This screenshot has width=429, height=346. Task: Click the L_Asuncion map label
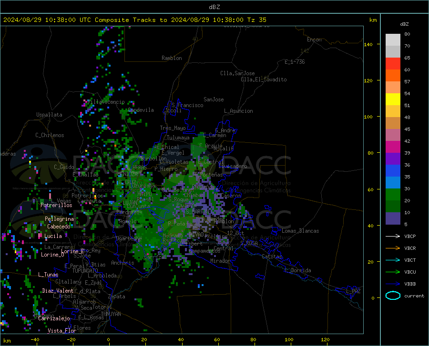pyautogui.click(x=239, y=111)
